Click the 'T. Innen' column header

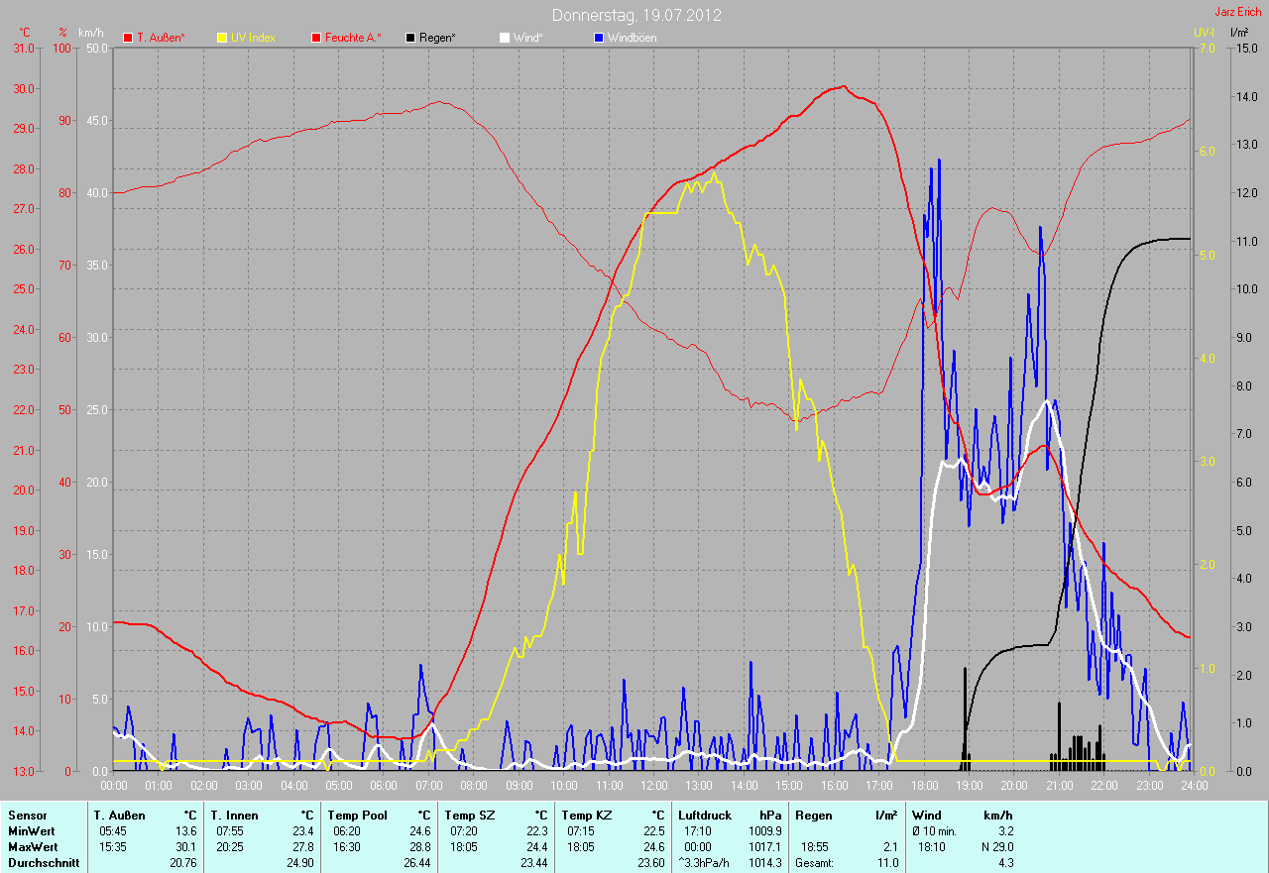point(234,816)
